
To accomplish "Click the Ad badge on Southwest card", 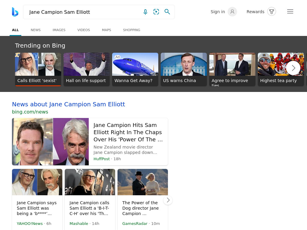I will click(118, 57).
